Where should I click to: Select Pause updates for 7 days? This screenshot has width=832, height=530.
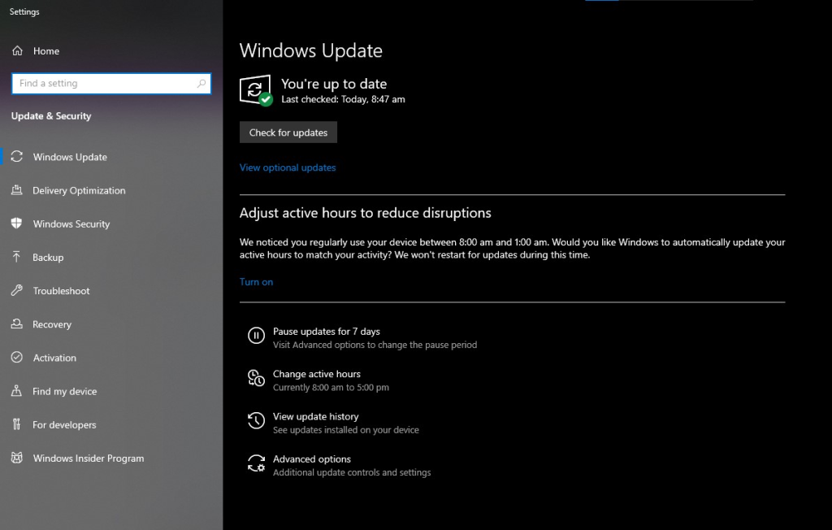pos(327,332)
